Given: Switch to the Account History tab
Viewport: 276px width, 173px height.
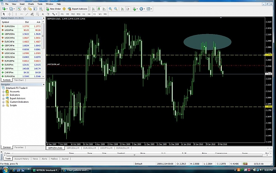Looking at the screenshot, I should pos(22,159).
